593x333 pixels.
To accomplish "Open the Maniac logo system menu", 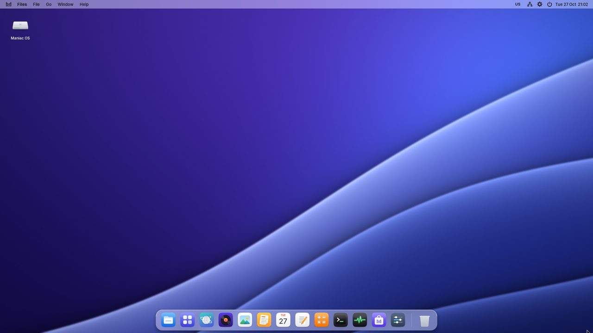I will click(8, 4).
